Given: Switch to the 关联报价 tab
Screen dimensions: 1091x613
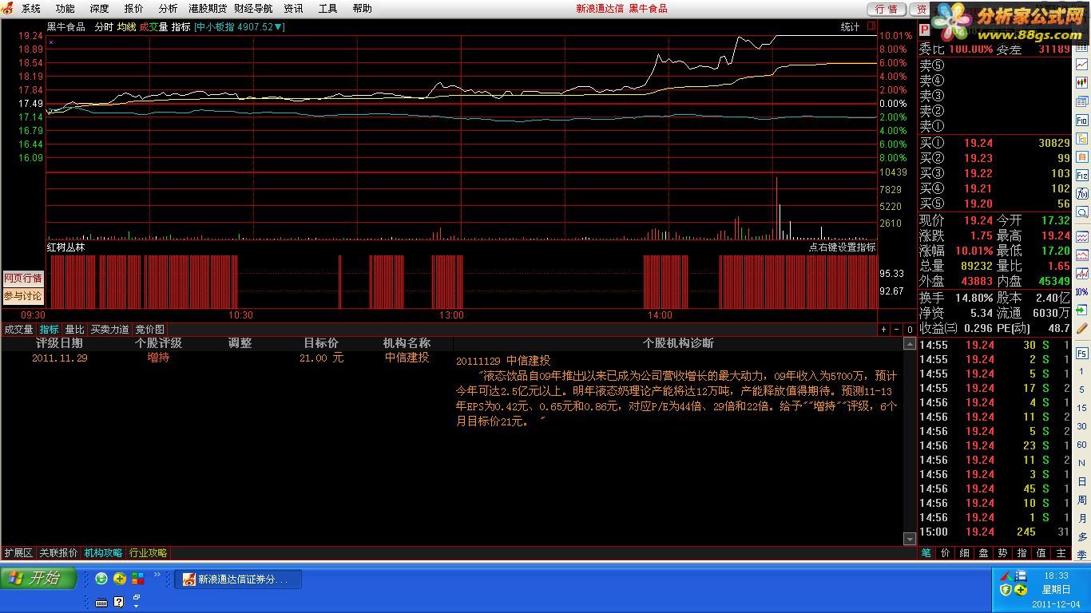Looking at the screenshot, I should 58,553.
